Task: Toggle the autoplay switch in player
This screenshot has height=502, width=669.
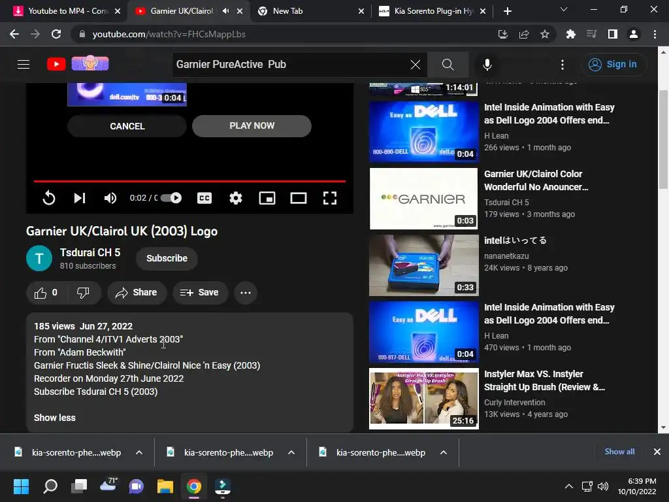Action: coord(172,198)
